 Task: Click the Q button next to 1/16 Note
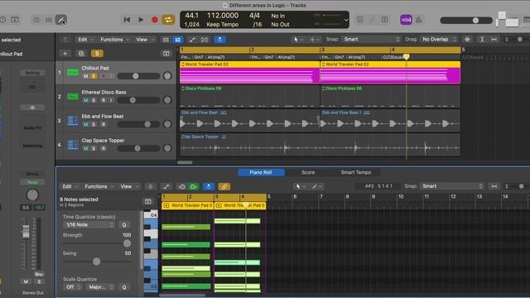124,225
